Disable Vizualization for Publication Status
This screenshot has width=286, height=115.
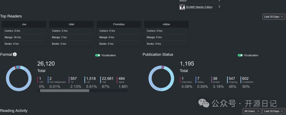[240, 55]
